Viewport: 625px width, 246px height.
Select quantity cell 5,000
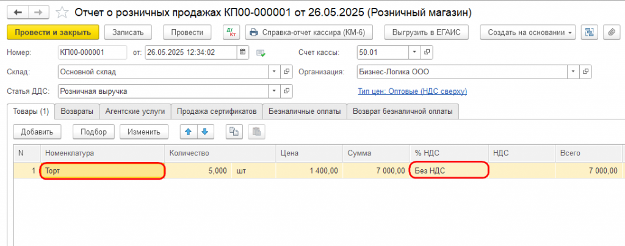[198, 171]
